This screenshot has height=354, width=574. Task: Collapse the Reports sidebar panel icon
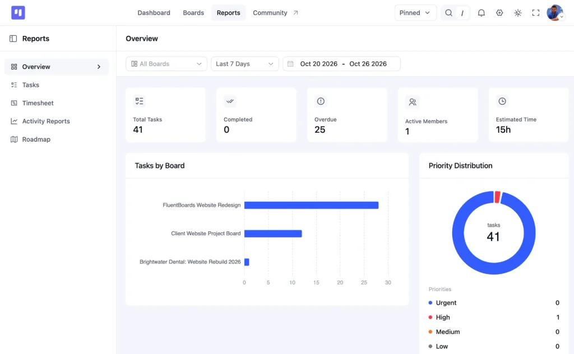(x=13, y=39)
